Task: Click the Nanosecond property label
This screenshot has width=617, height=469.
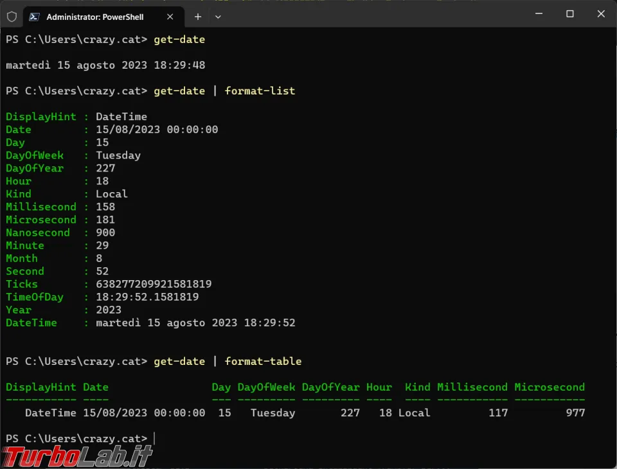Action: (38, 233)
